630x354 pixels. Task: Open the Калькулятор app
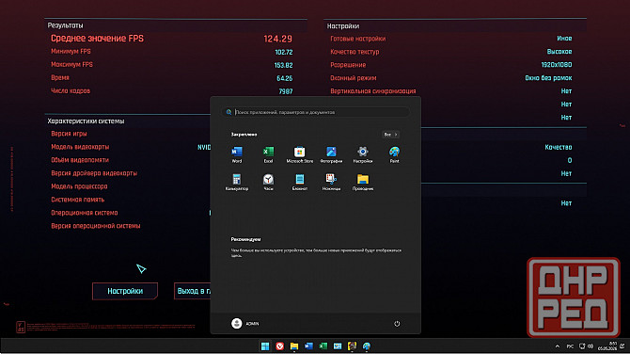pos(237,182)
